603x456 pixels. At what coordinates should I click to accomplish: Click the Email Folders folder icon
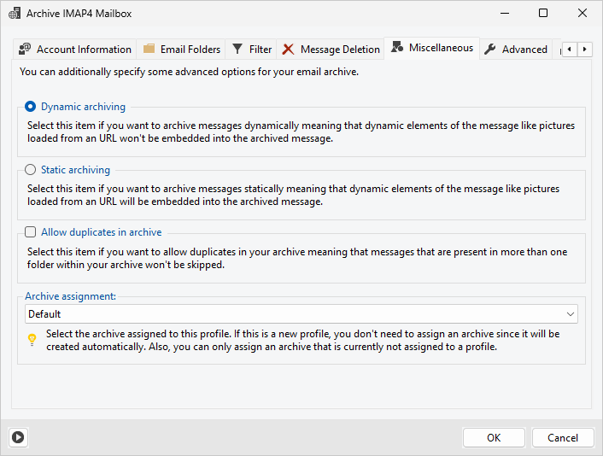(x=149, y=50)
